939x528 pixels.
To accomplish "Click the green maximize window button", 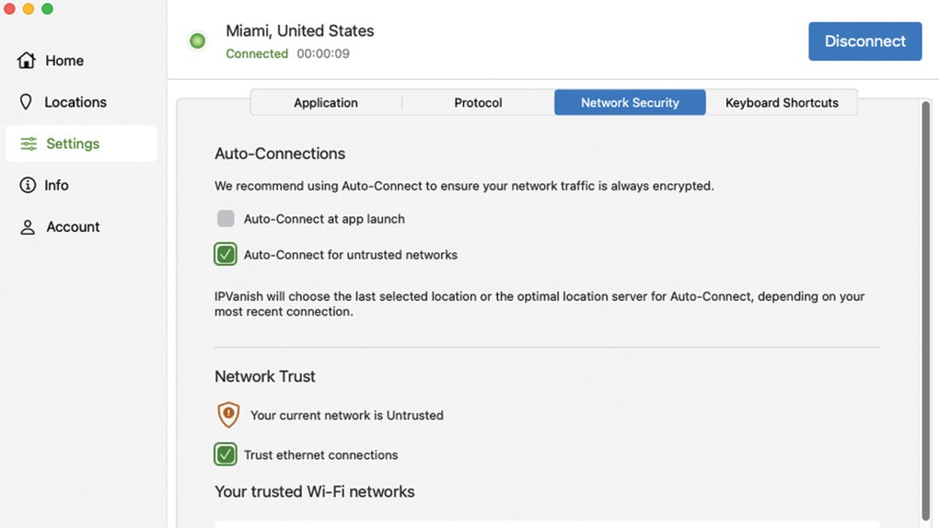I will pos(47,8).
